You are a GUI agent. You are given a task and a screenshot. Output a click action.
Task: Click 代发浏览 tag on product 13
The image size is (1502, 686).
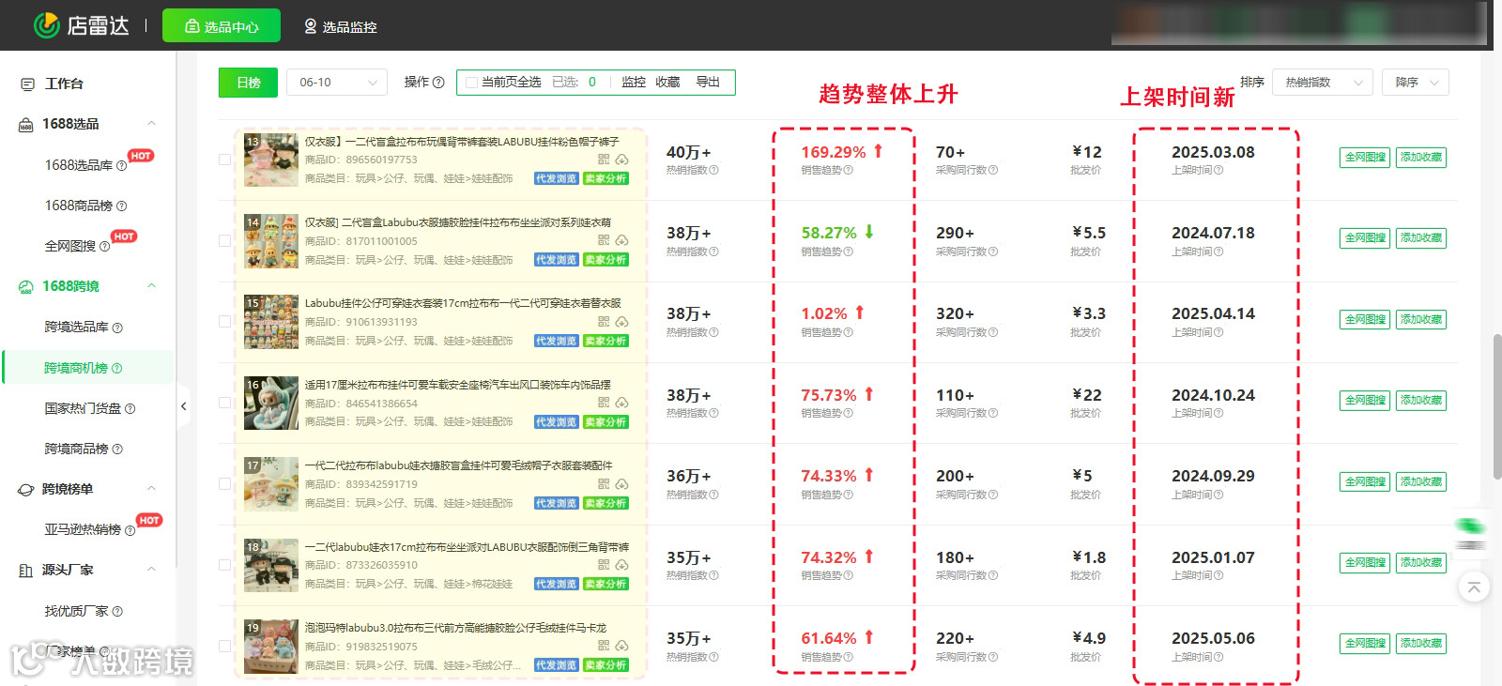tap(557, 178)
